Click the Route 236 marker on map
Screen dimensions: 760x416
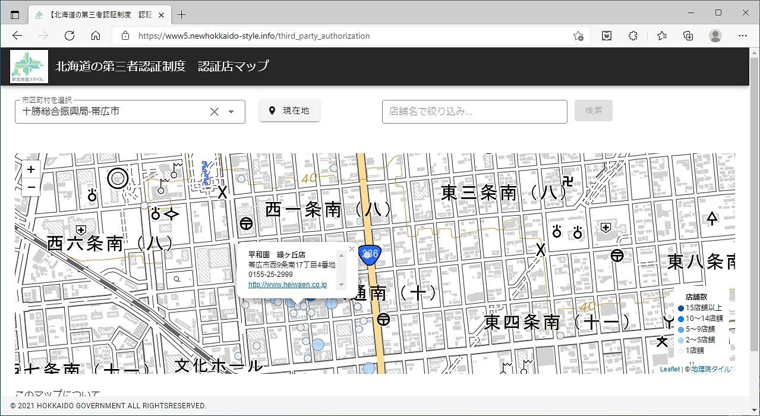pos(370,254)
